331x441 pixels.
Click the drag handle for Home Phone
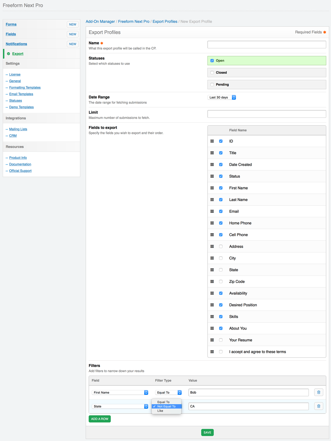tap(212, 223)
